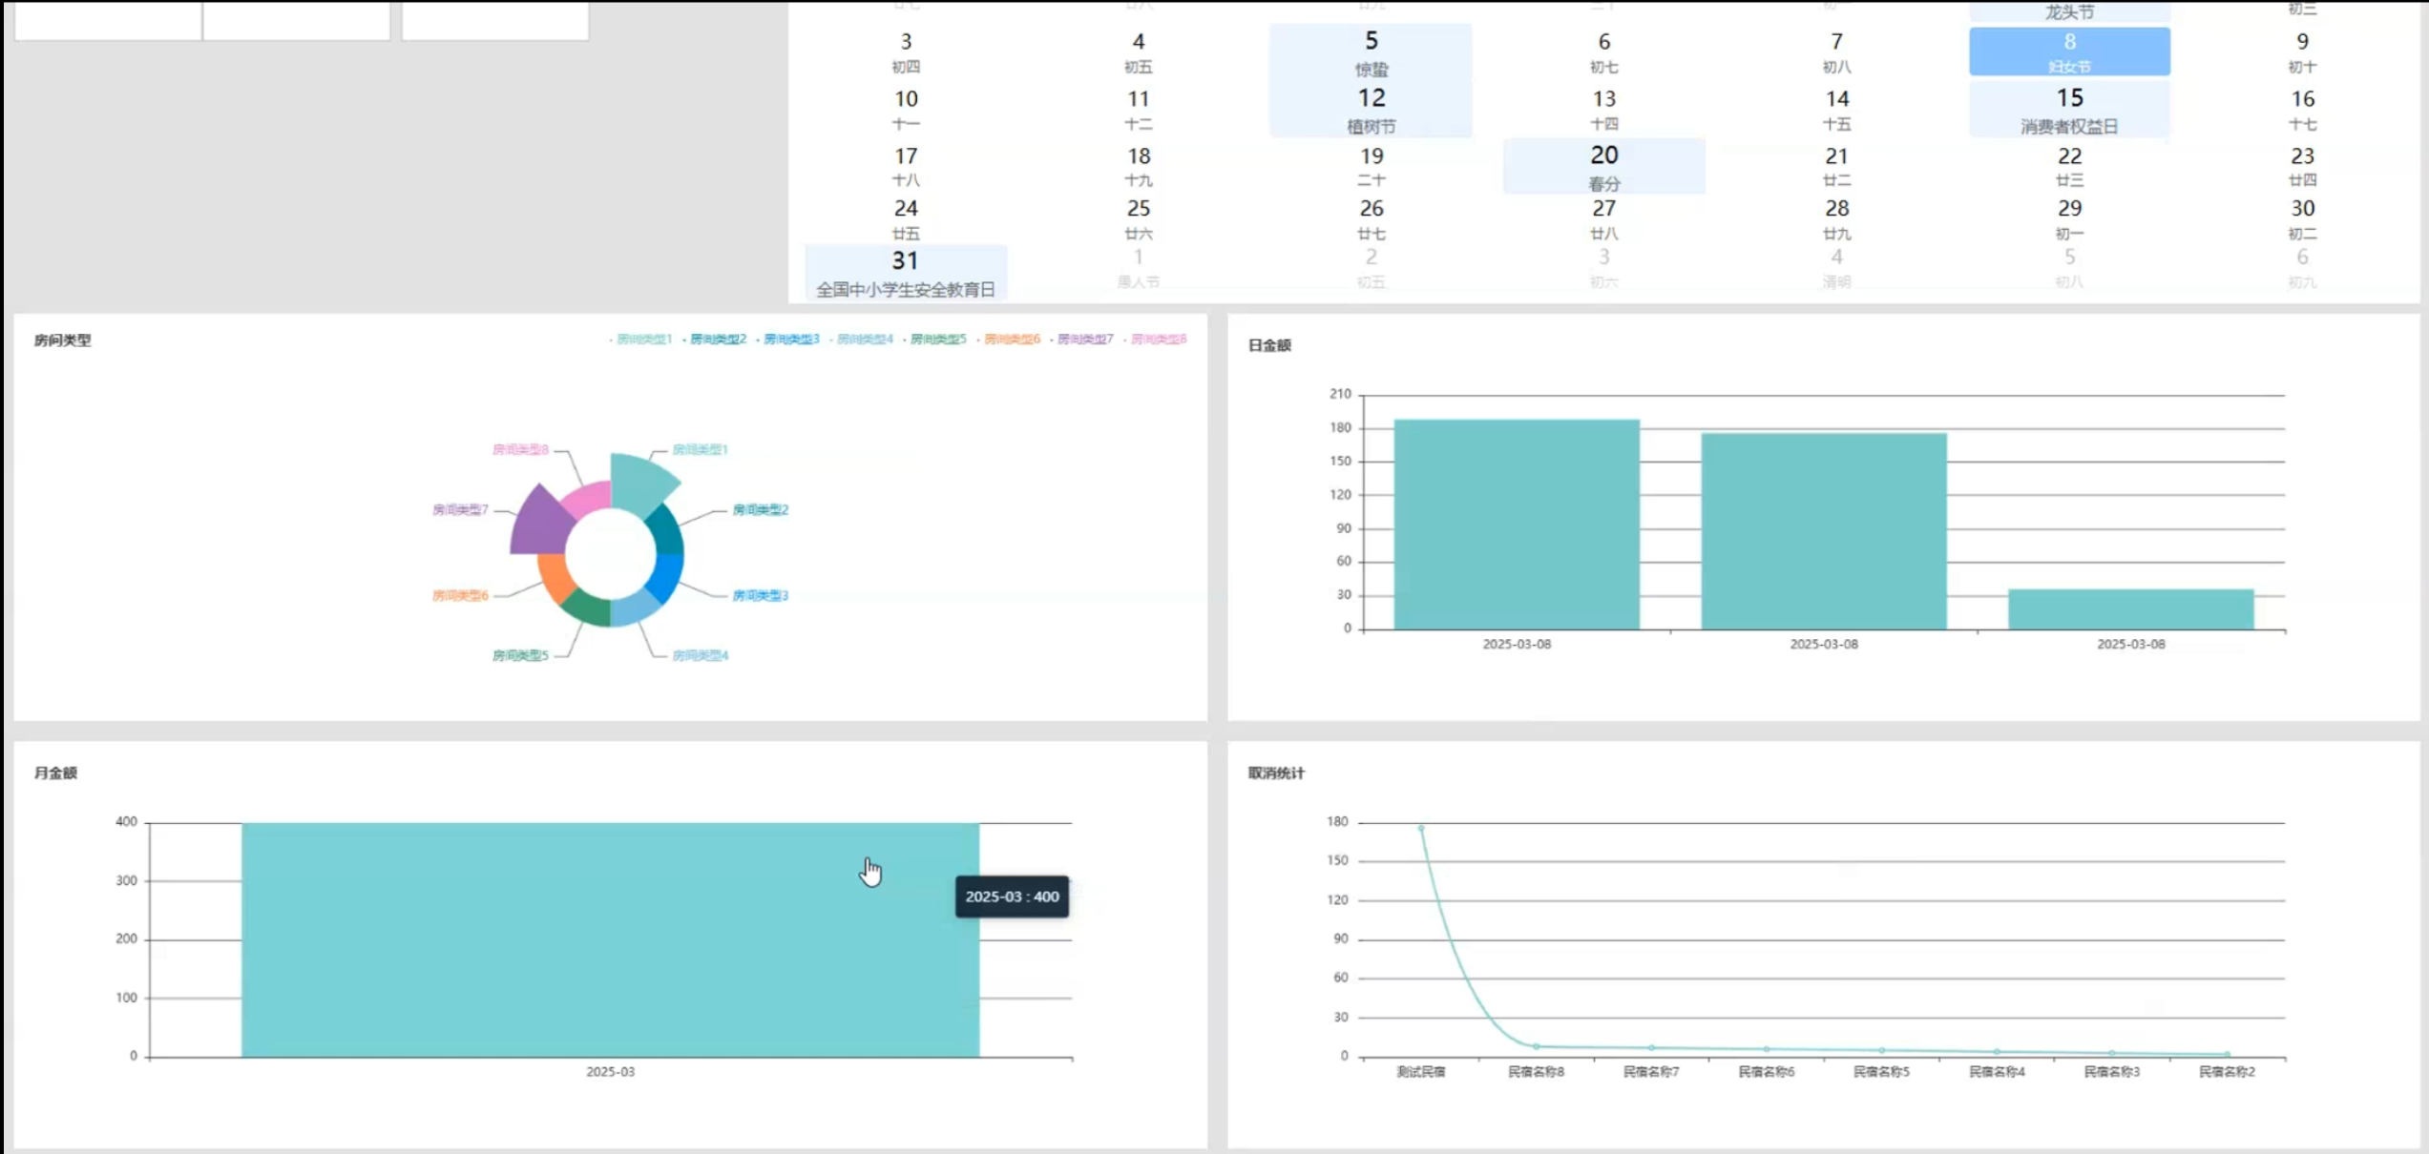
Task: Click the 房间类型2 pie label
Action: (x=760, y=510)
